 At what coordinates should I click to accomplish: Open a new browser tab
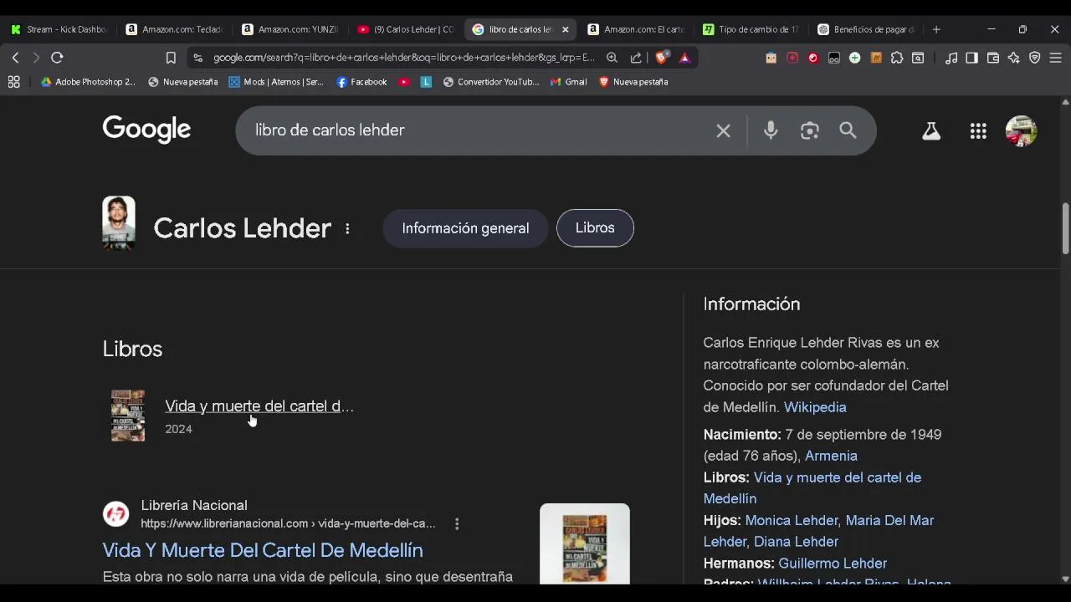click(x=936, y=29)
